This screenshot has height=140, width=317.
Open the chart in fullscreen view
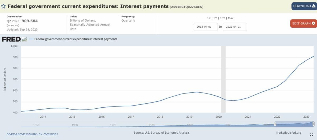[311, 134]
